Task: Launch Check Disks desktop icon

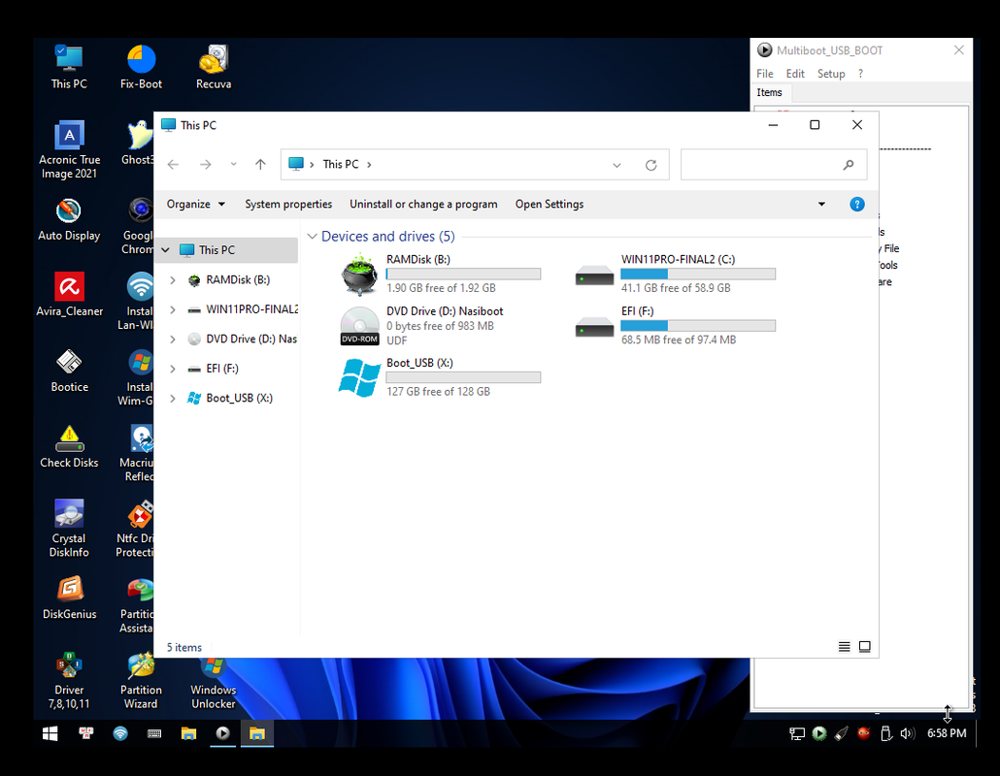Action: click(x=69, y=446)
